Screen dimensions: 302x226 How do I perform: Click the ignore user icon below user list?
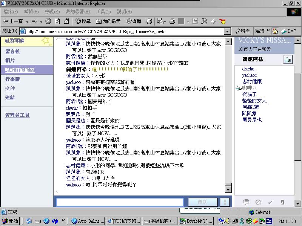tap(258, 202)
